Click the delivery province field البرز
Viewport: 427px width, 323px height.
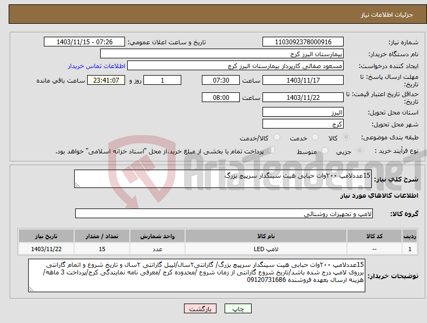303,112
